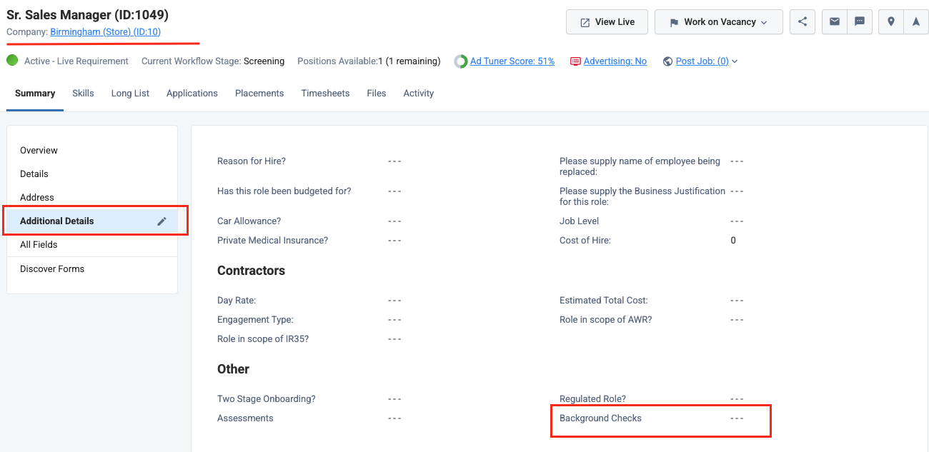This screenshot has width=929, height=452.
Task: Expand the Work on Vacancy dropdown
Action: (718, 21)
